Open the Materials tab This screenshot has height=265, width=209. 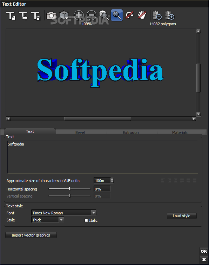pyautogui.click(x=180, y=132)
